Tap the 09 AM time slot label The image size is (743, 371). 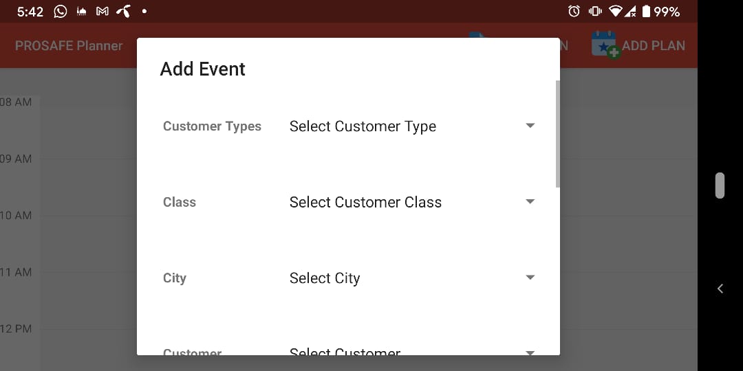16,159
